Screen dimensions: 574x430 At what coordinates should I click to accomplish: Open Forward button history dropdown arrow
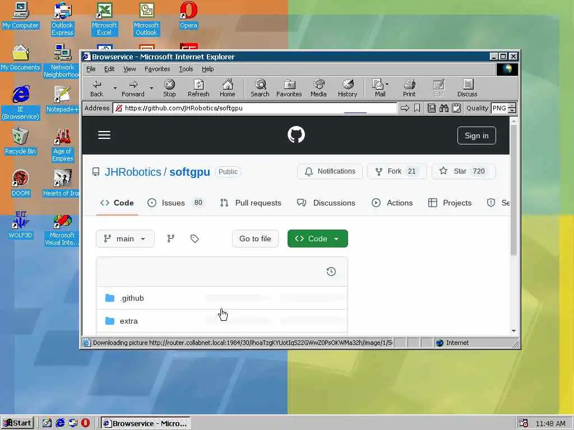point(151,88)
